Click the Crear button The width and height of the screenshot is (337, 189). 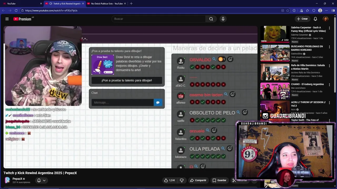pyautogui.click(x=302, y=19)
